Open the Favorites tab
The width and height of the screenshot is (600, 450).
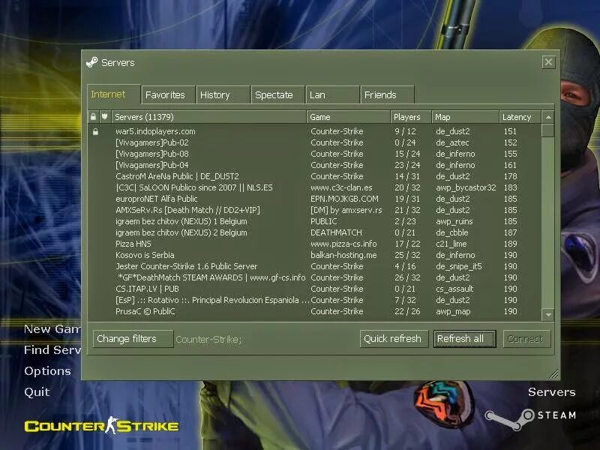168,94
